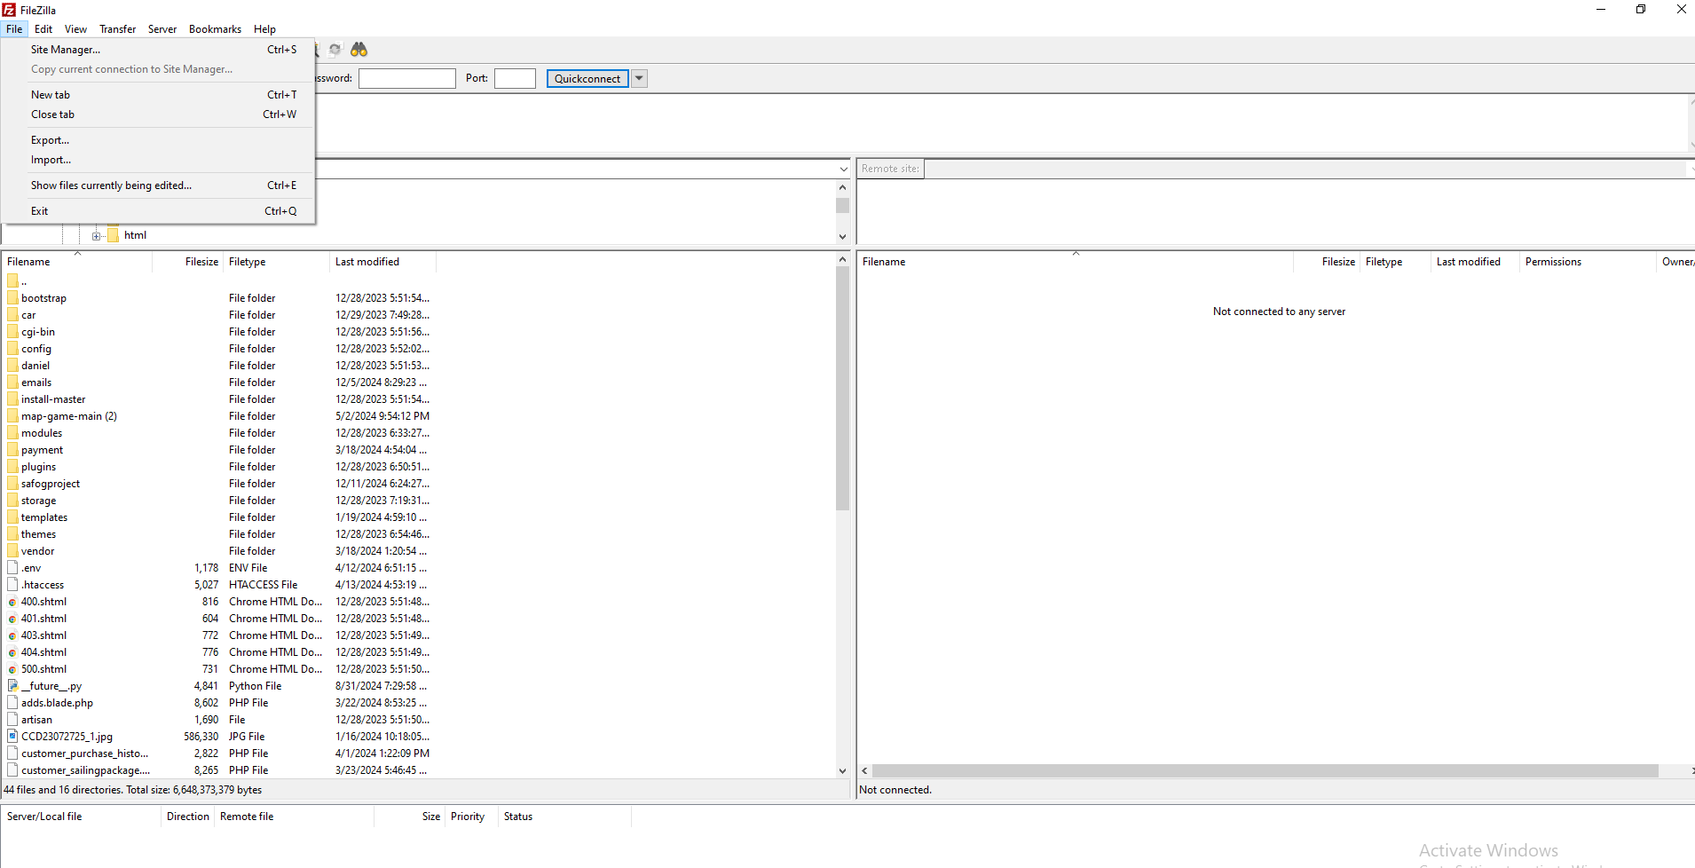Click remote Permissions column header
Image resolution: width=1695 pixels, height=868 pixels.
tap(1587, 262)
